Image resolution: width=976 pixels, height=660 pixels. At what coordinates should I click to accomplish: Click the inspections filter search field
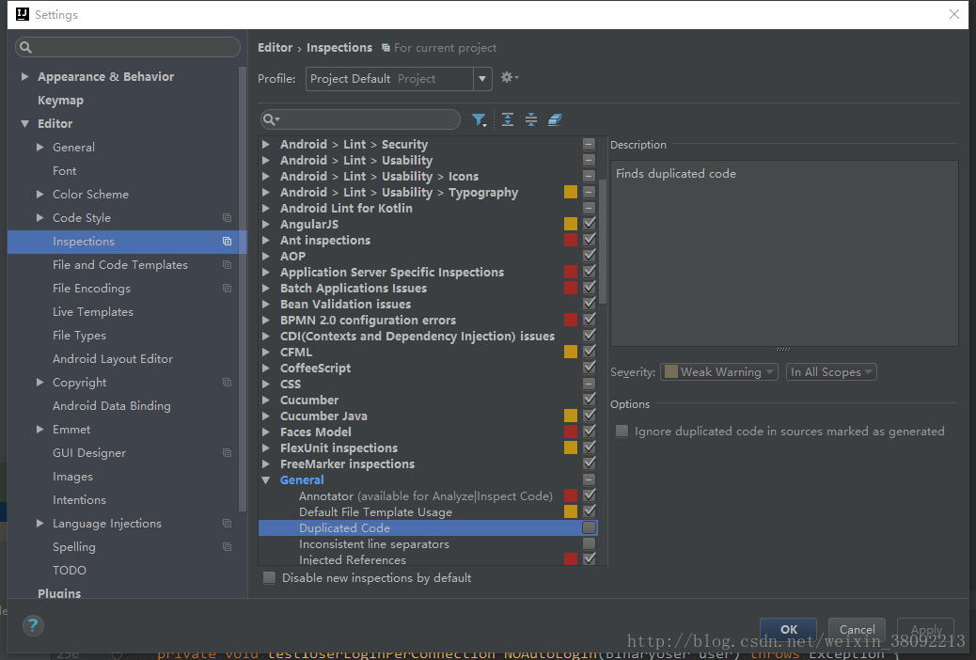click(x=360, y=119)
